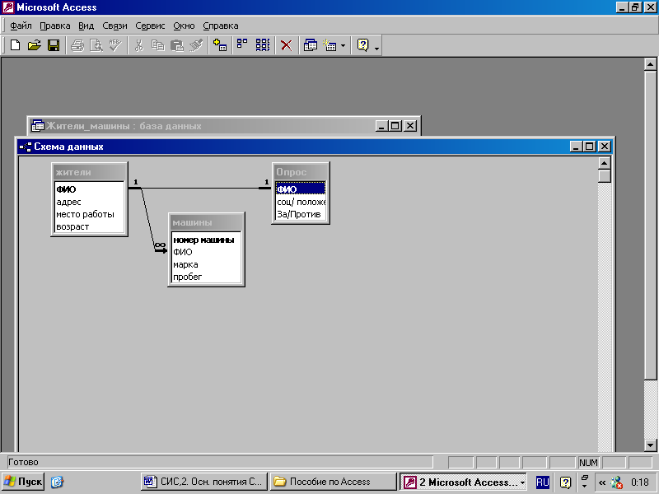Click relationship line from жители to машины

148,220
